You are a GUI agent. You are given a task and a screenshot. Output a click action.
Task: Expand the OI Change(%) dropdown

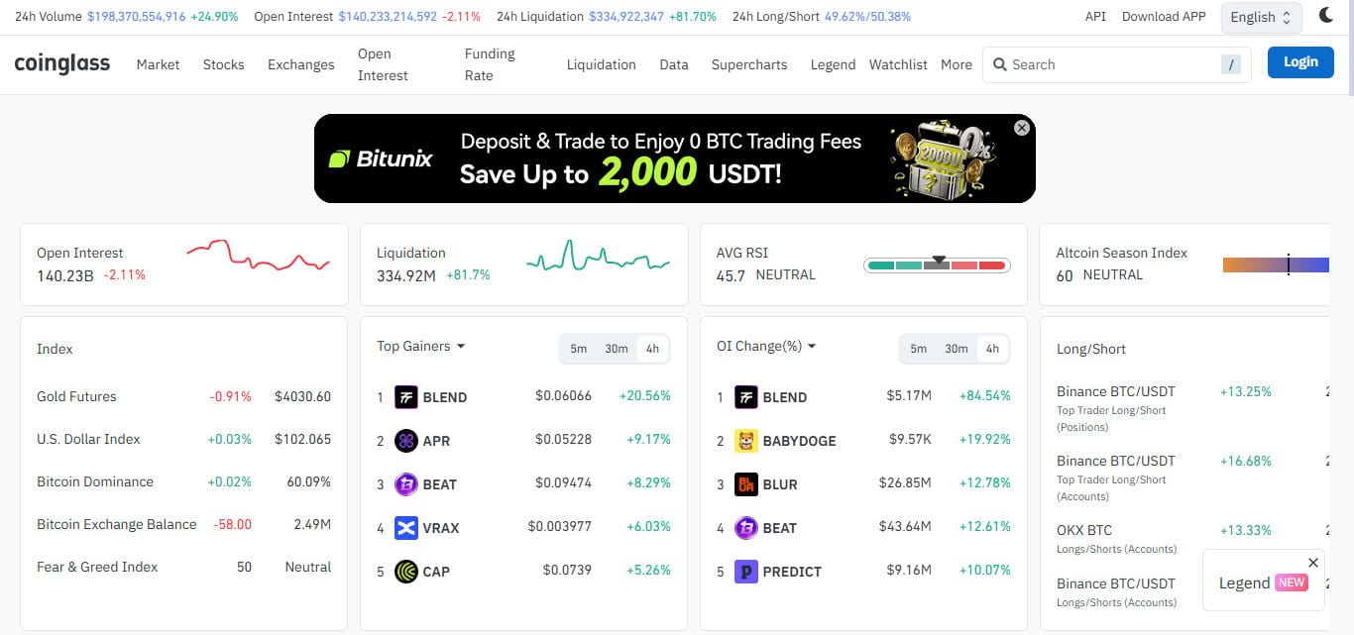[766, 346]
